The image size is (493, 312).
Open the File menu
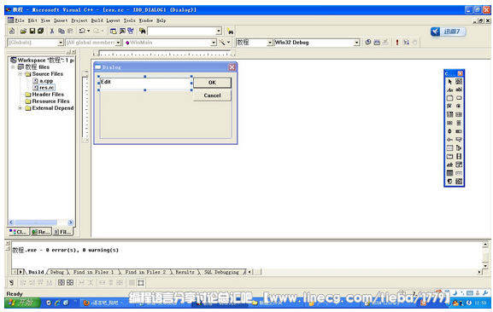click(x=20, y=20)
